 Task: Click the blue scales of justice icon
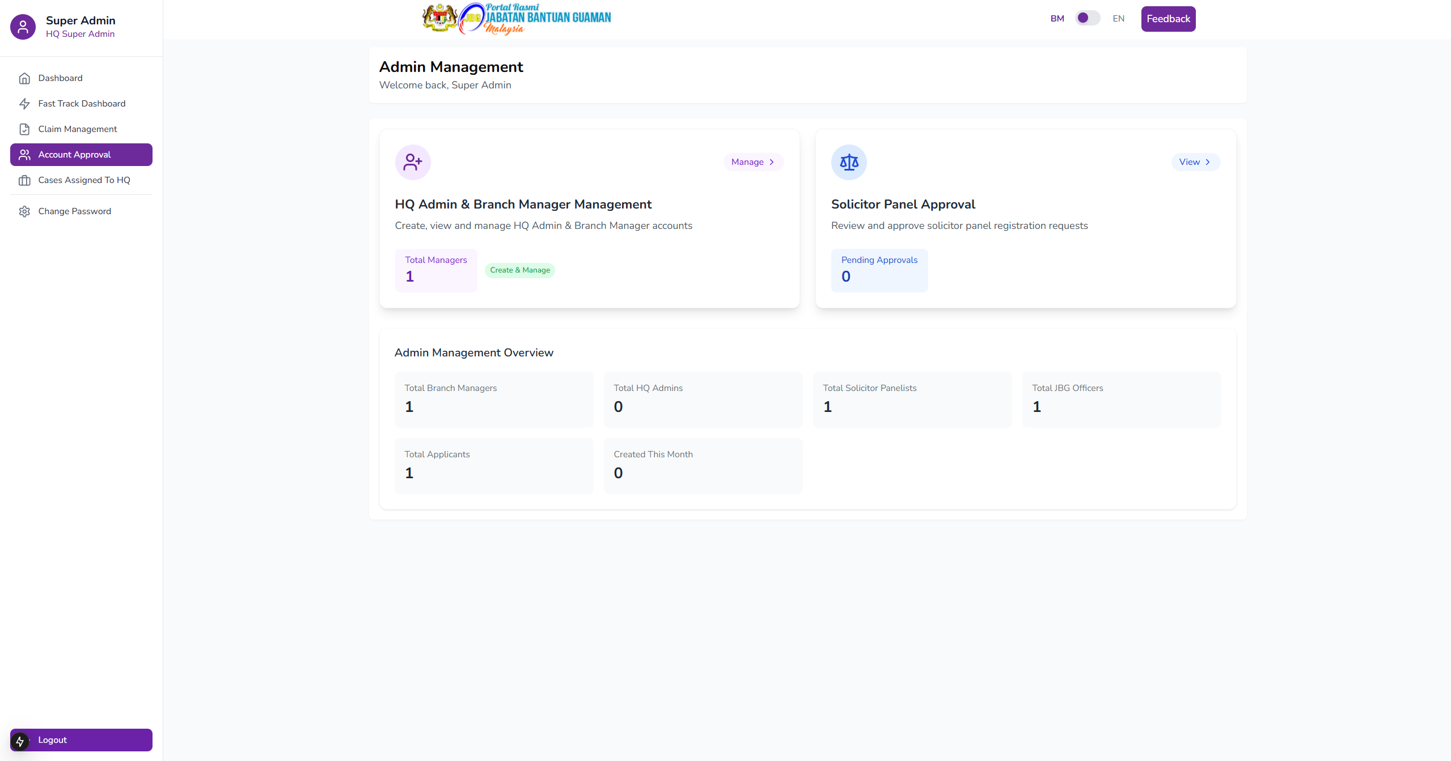(x=848, y=162)
